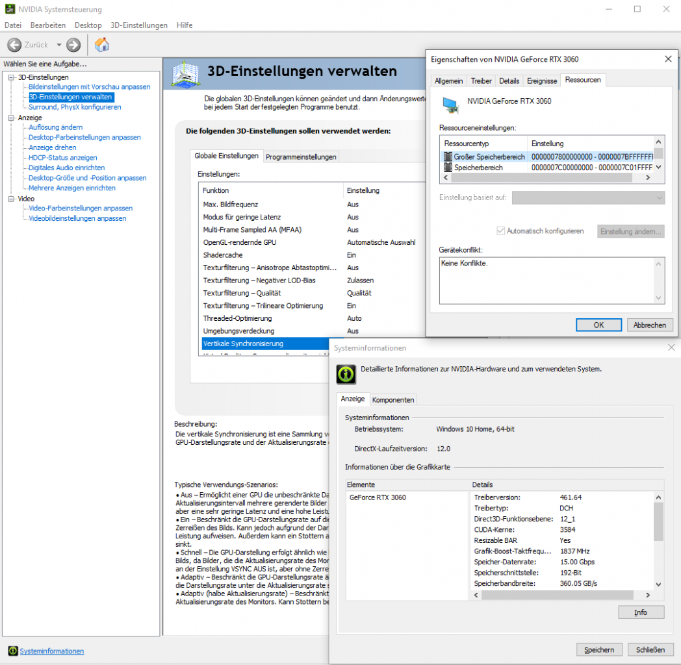The width and height of the screenshot is (681, 665).
Task: Open Anzeige drehen
Action: coord(53,147)
